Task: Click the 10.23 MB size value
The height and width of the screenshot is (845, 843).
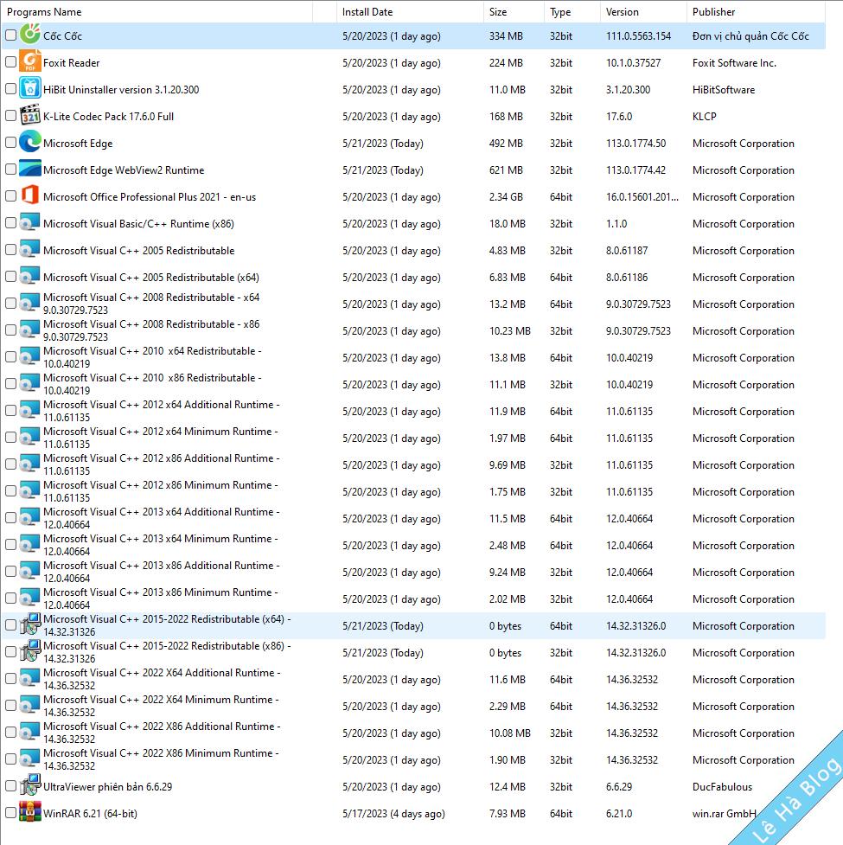Action: 509,331
